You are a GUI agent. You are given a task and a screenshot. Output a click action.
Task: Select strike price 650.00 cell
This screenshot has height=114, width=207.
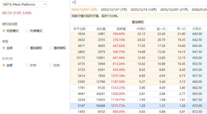(x=197, y=58)
